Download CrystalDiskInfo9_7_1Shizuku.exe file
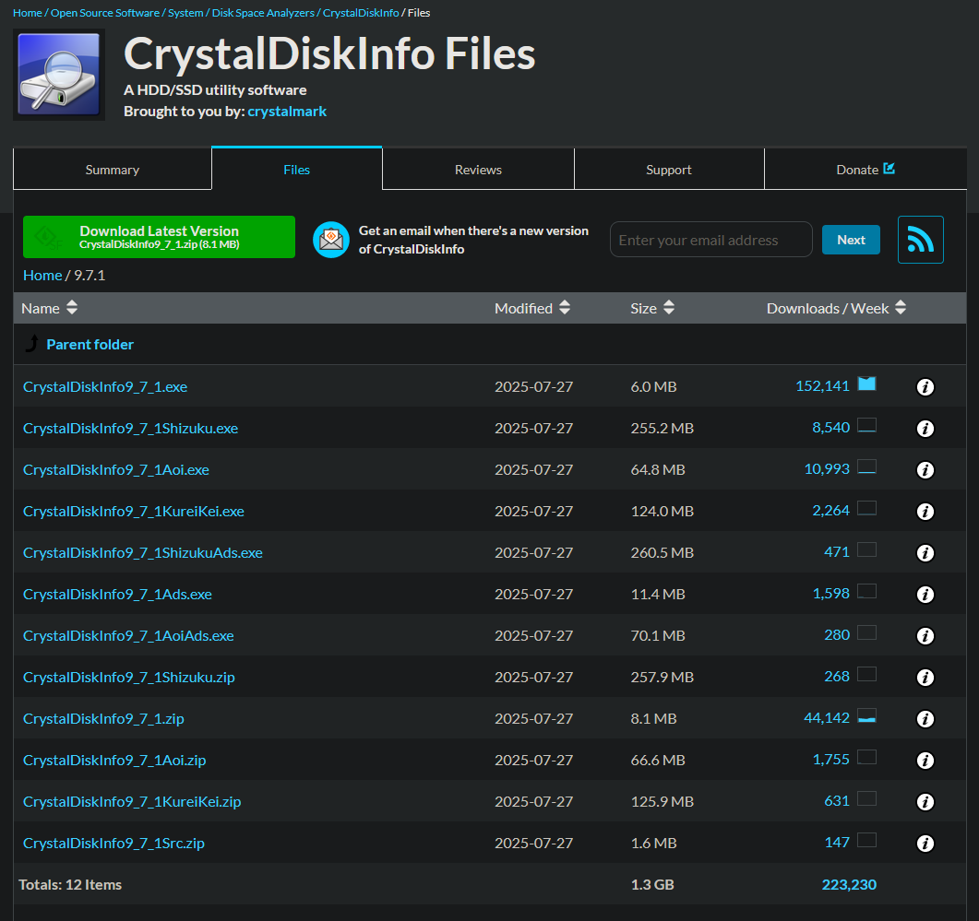Viewport: 979px width, 921px height. [130, 429]
